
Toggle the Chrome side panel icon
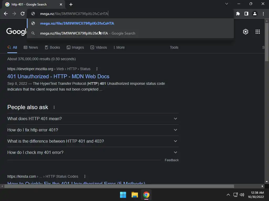246,14
